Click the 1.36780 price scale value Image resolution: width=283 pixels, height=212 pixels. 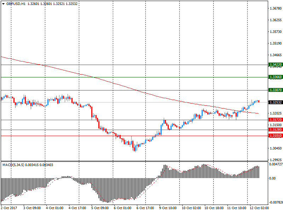pos(276,8)
